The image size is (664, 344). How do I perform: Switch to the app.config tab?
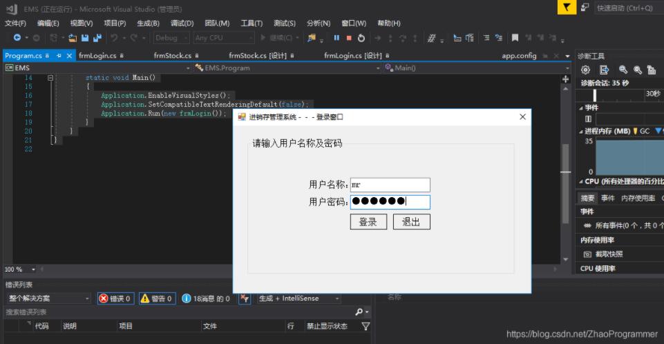click(519, 56)
